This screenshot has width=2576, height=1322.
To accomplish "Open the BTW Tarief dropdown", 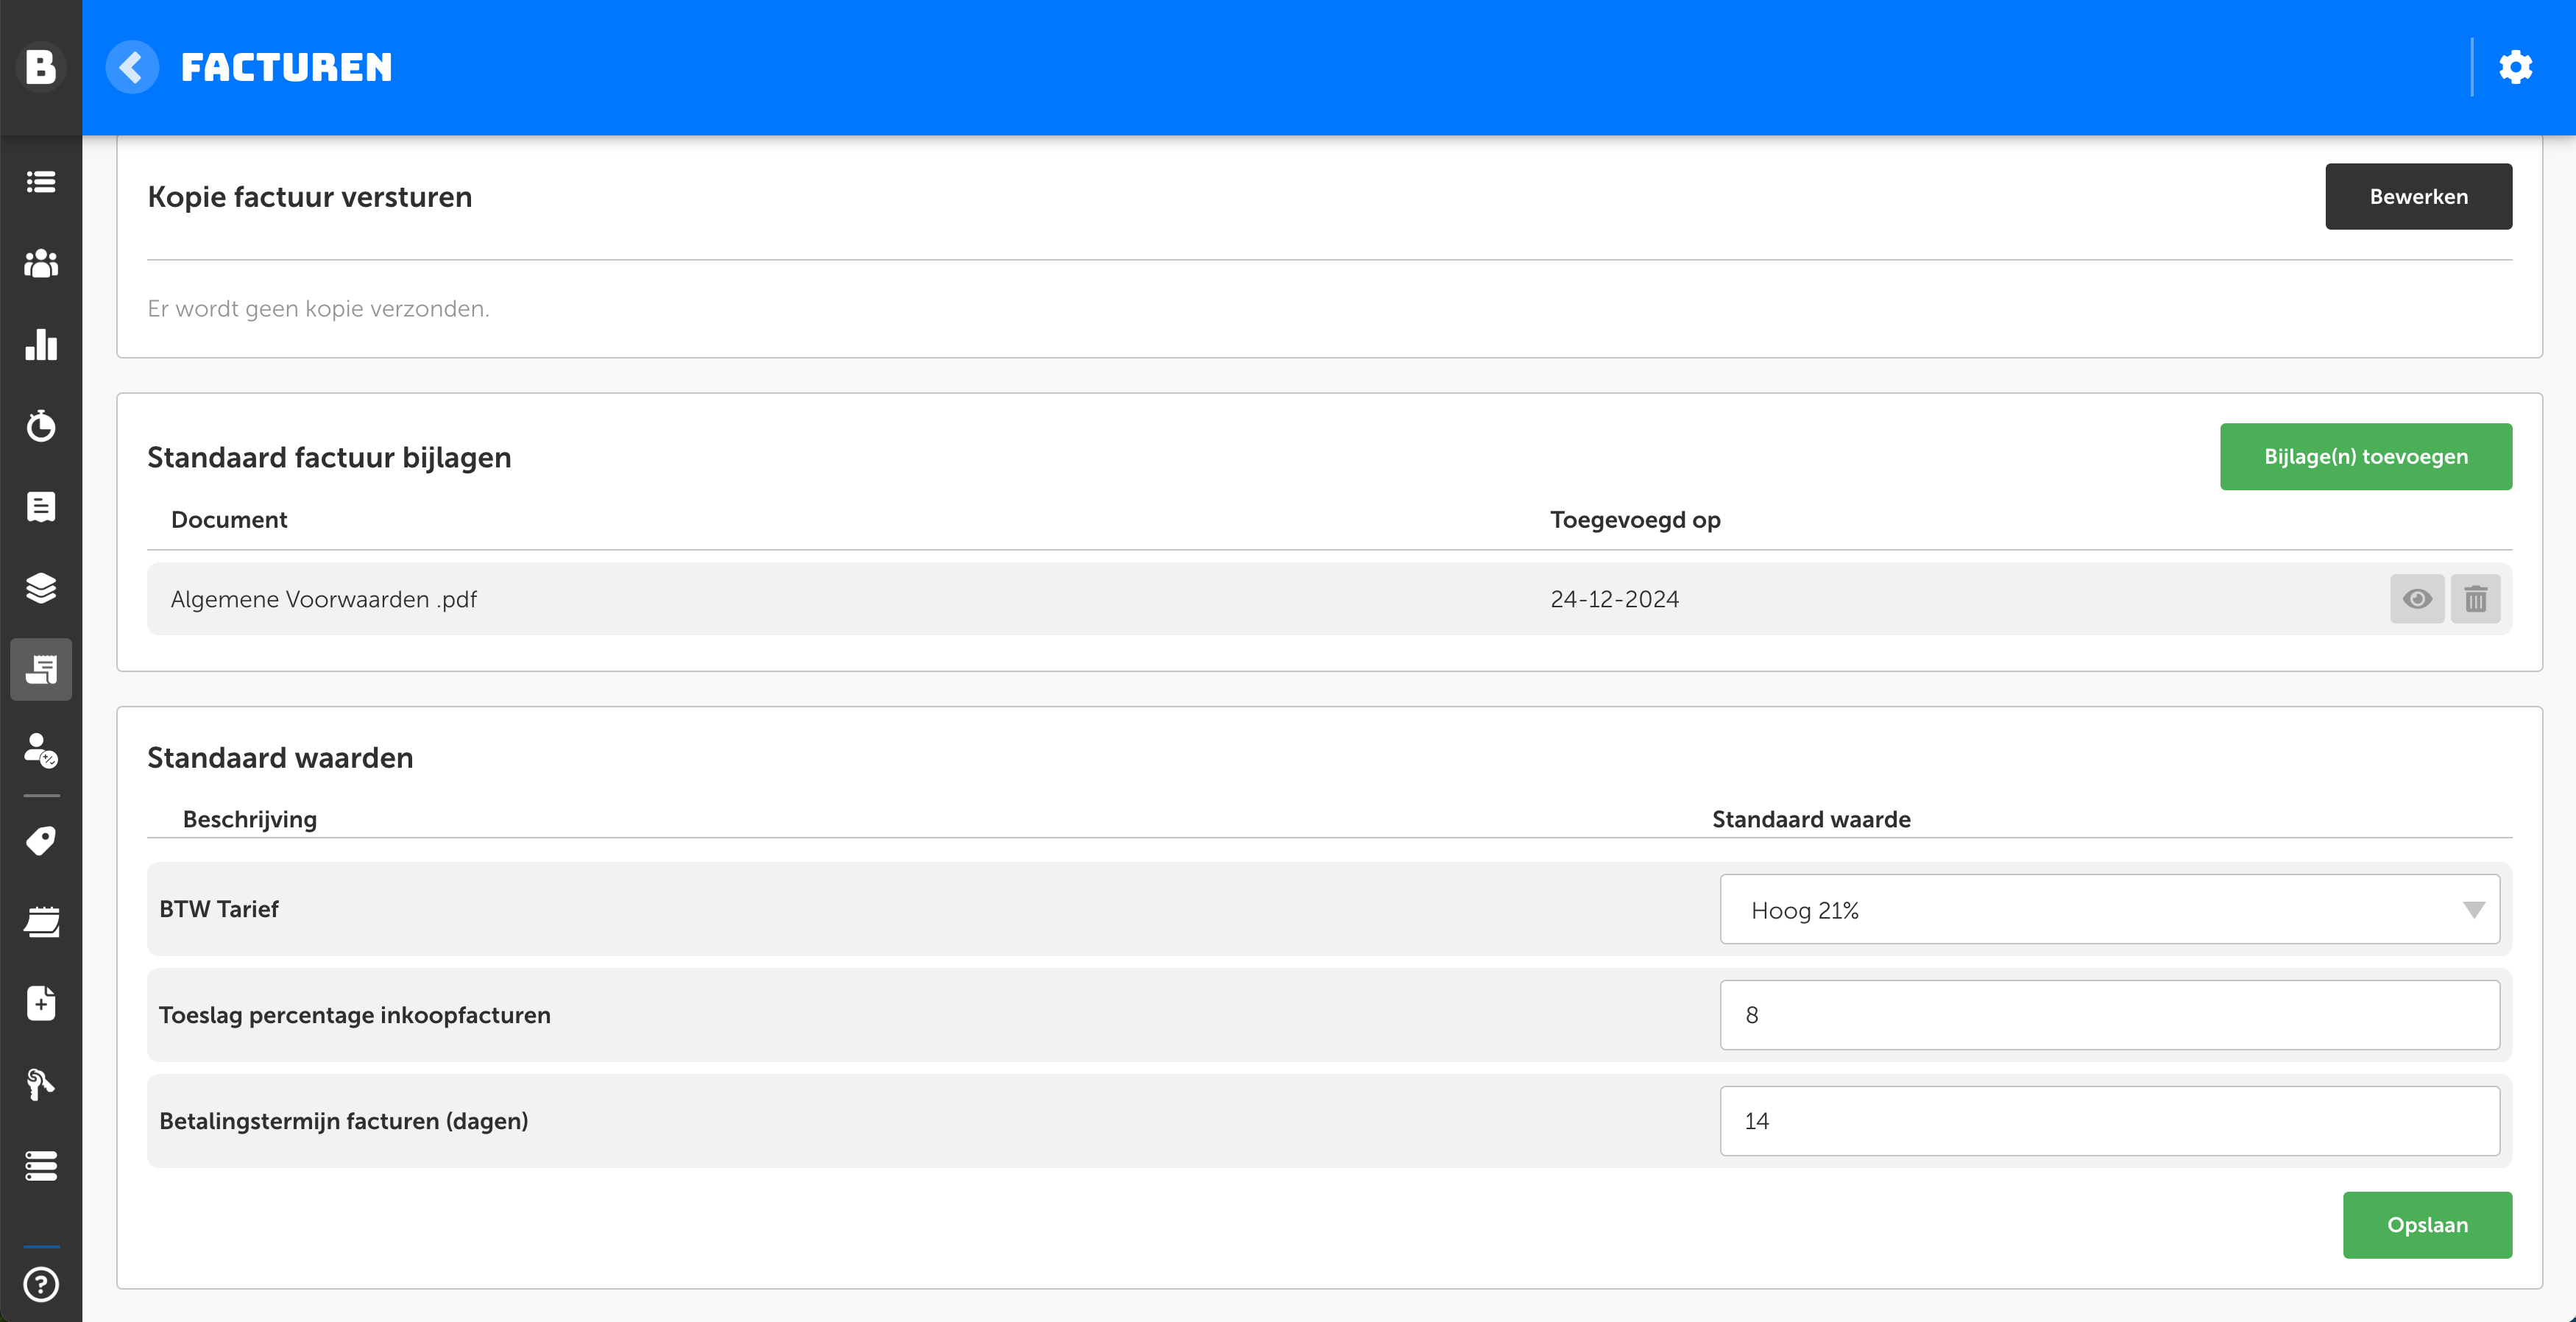I will tap(2108, 910).
